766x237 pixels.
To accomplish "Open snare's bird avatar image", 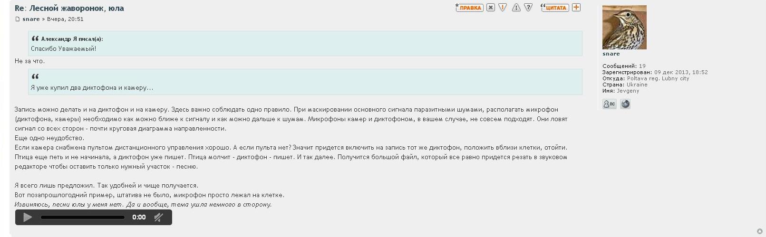I will coord(624,28).
